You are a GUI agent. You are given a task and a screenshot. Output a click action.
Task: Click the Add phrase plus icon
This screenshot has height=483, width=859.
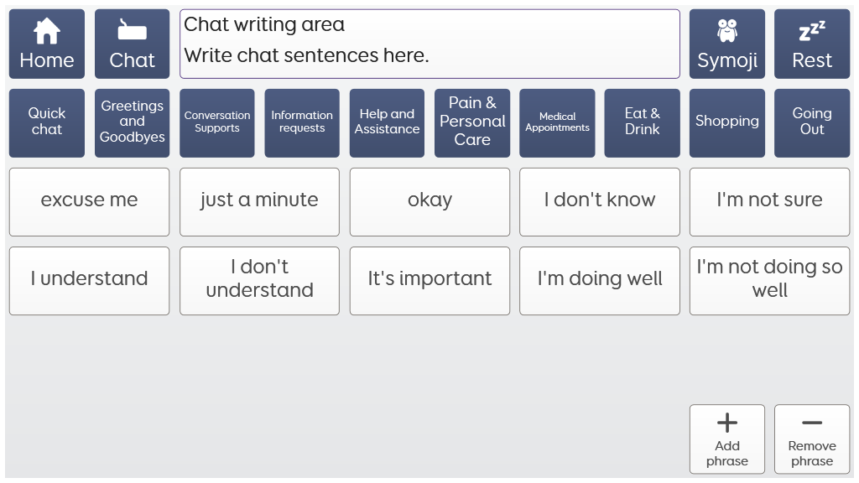(x=727, y=423)
